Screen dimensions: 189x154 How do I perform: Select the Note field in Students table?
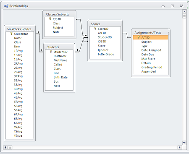pos(57,86)
